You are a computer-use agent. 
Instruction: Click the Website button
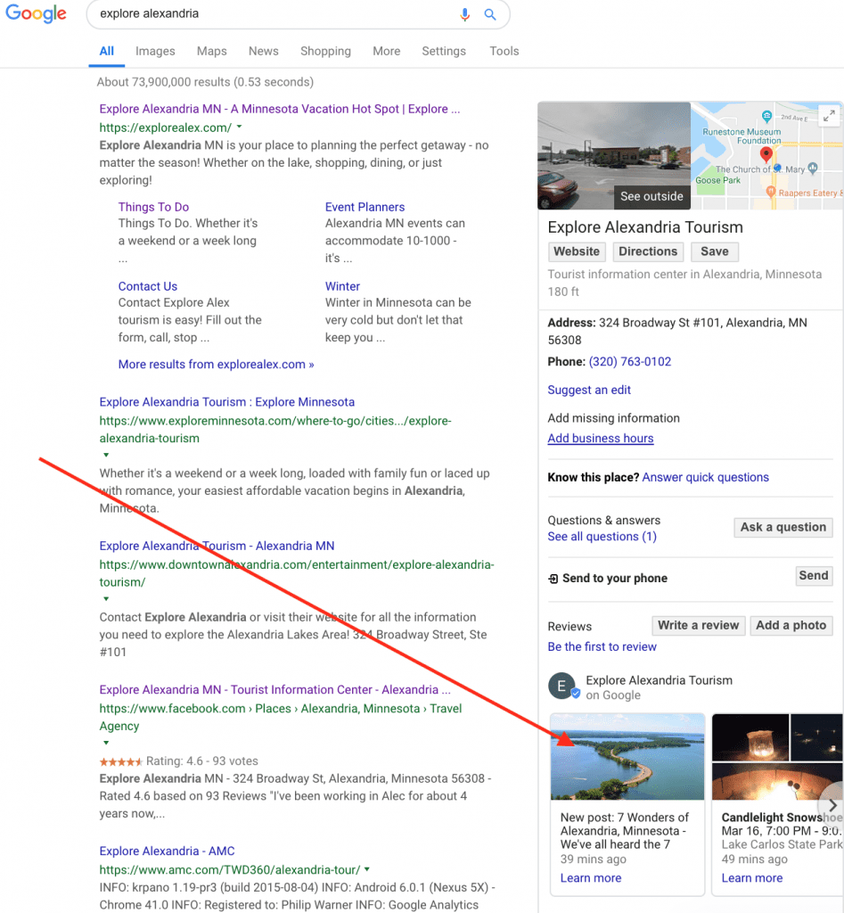point(577,251)
